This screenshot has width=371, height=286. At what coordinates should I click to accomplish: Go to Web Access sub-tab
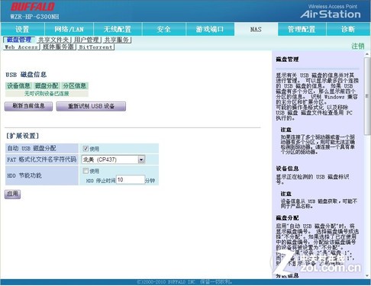[x=21, y=47]
